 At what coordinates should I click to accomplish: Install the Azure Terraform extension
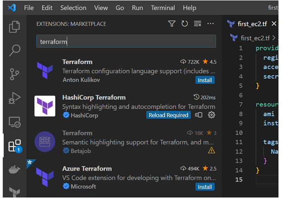[205, 187]
